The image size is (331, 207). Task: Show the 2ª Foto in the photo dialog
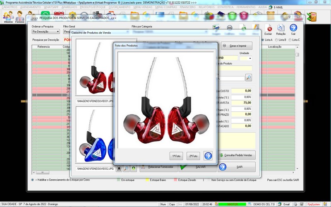click(193, 156)
